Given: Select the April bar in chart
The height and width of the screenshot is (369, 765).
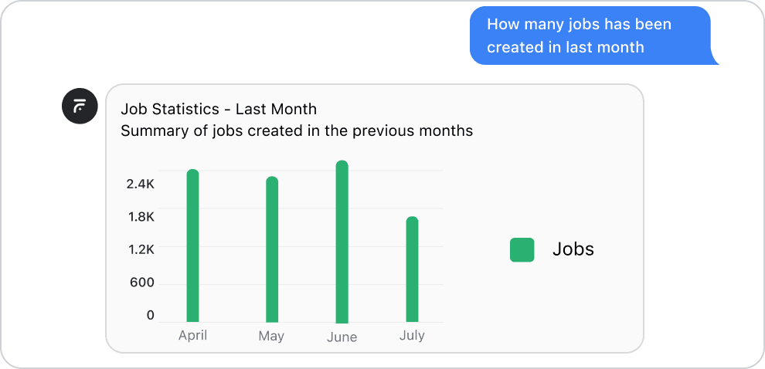Looking at the screenshot, I should click(x=192, y=245).
